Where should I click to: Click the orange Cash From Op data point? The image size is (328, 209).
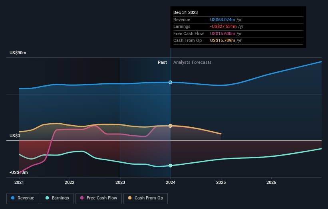coord(170,126)
